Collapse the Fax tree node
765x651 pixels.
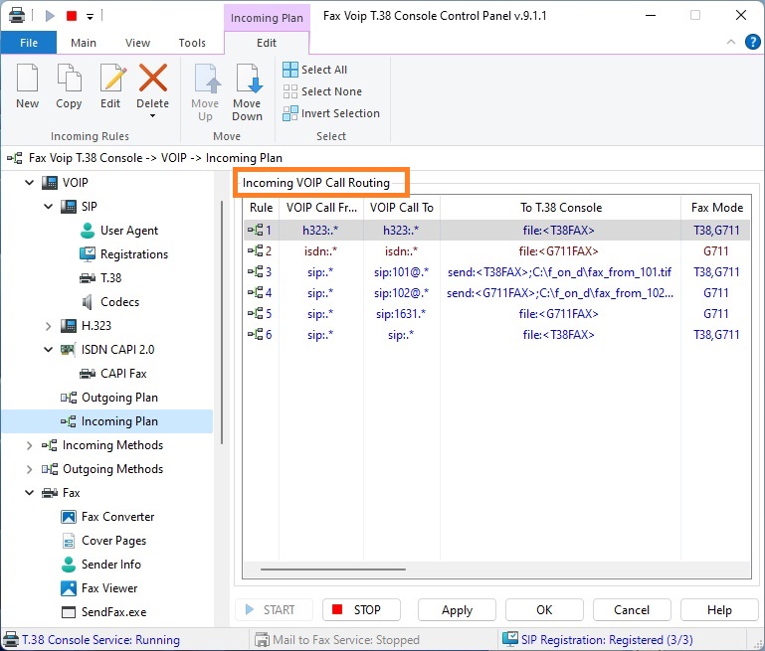tap(29, 493)
